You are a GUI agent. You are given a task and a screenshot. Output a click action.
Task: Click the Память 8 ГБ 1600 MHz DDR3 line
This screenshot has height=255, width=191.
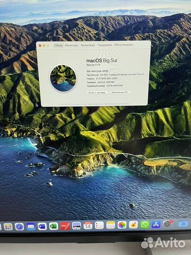coord(102,78)
